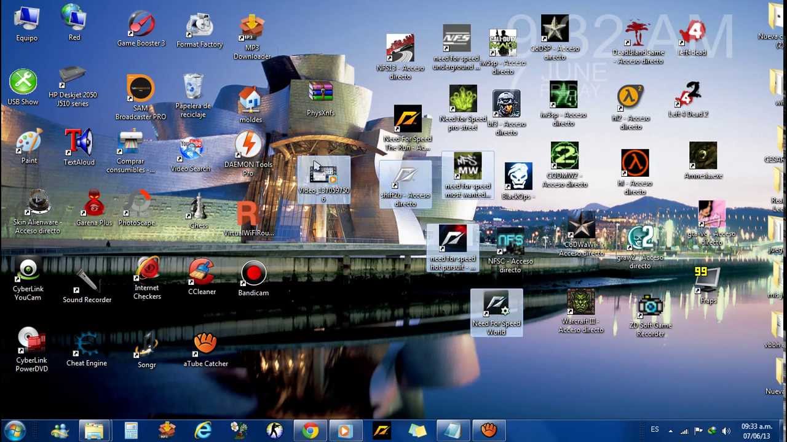This screenshot has width=787, height=442.
Task: Open left4dead shortcut
Action: tap(692, 38)
